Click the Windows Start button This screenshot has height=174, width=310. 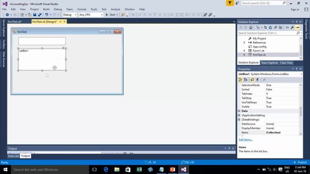(x=5, y=170)
